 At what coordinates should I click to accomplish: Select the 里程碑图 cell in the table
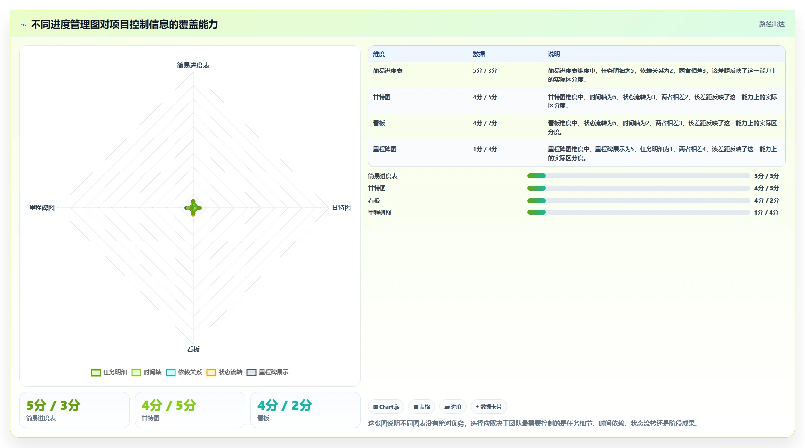(385, 149)
